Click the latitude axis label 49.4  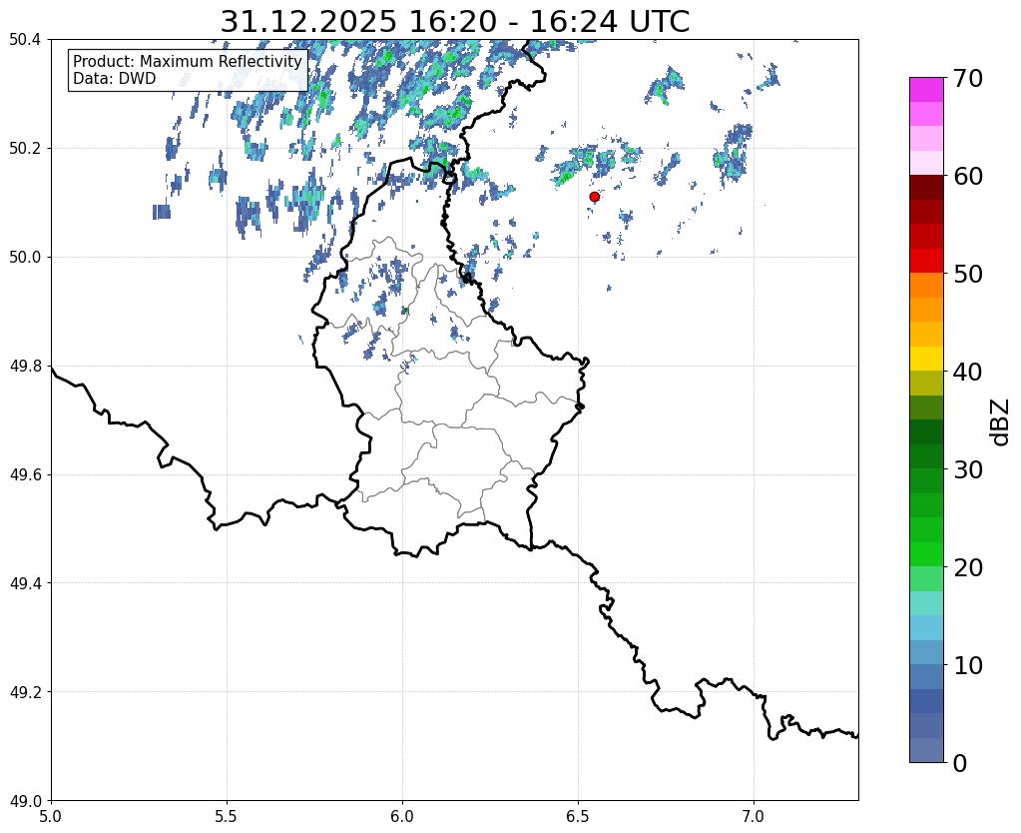pos(25,583)
